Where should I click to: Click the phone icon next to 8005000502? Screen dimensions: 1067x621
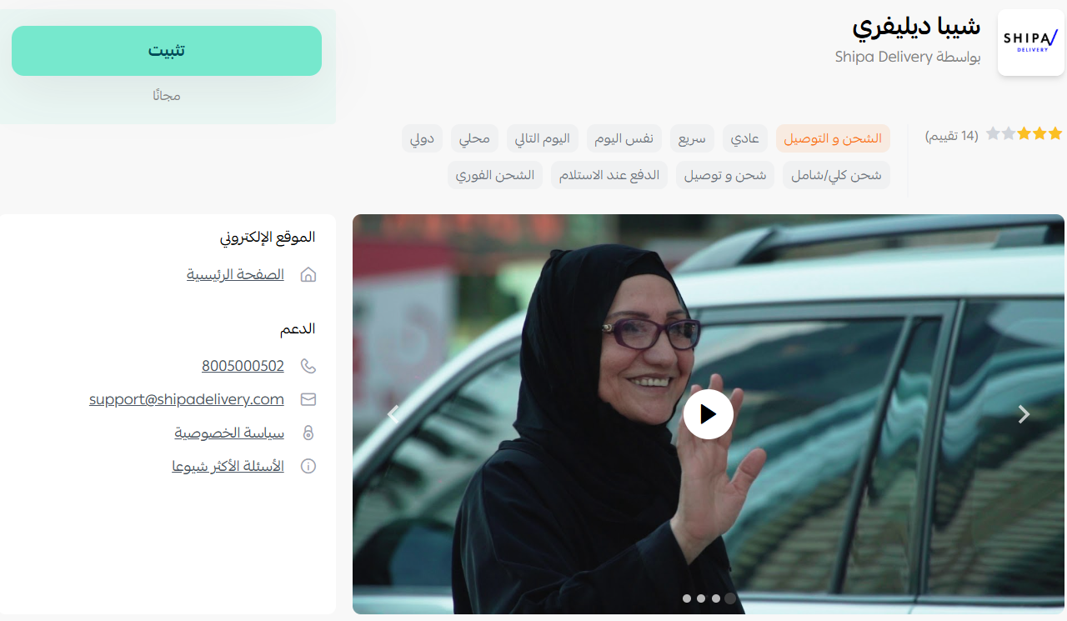308,366
